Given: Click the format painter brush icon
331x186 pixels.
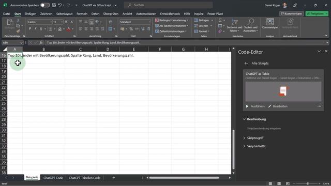Looking at the screenshot, I should coord(18,31).
